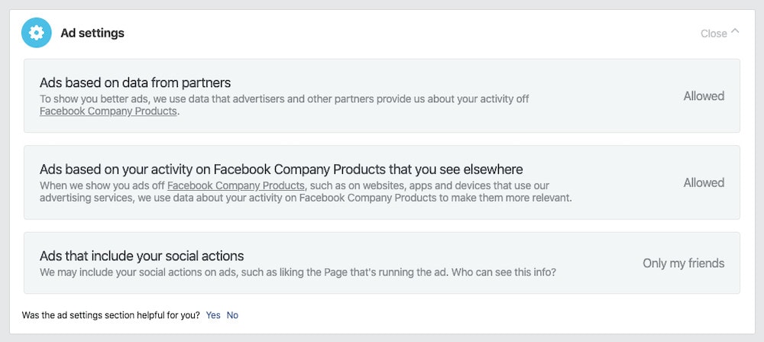The width and height of the screenshot is (764, 342).
Task: Answer Yes to the helpful question
Action: (213, 315)
